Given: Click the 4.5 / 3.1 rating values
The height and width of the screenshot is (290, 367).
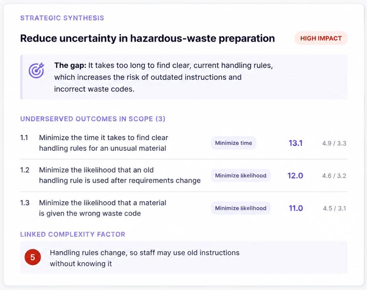Looking at the screenshot, I should [335, 208].
